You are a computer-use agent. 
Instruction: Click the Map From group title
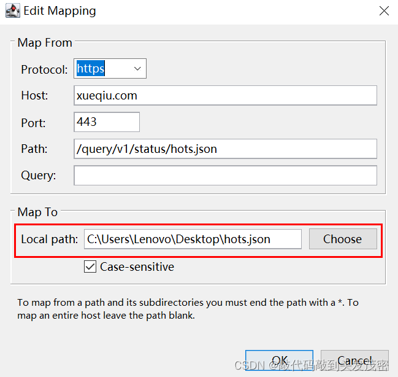coord(45,42)
